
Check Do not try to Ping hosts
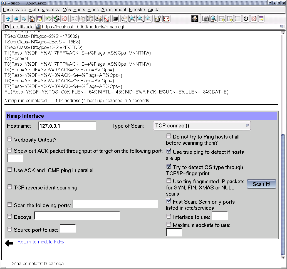click(169, 136)
